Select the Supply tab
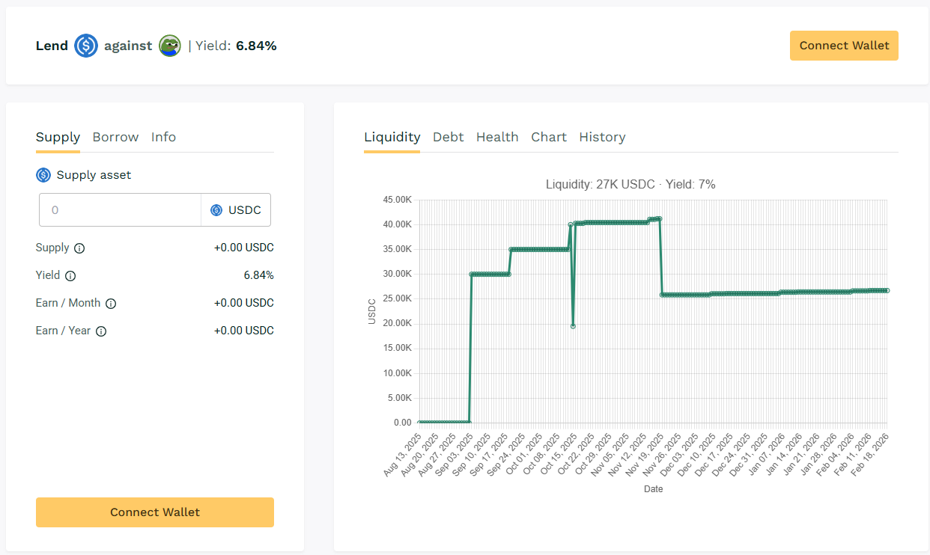930x555 pixels. 58,137
